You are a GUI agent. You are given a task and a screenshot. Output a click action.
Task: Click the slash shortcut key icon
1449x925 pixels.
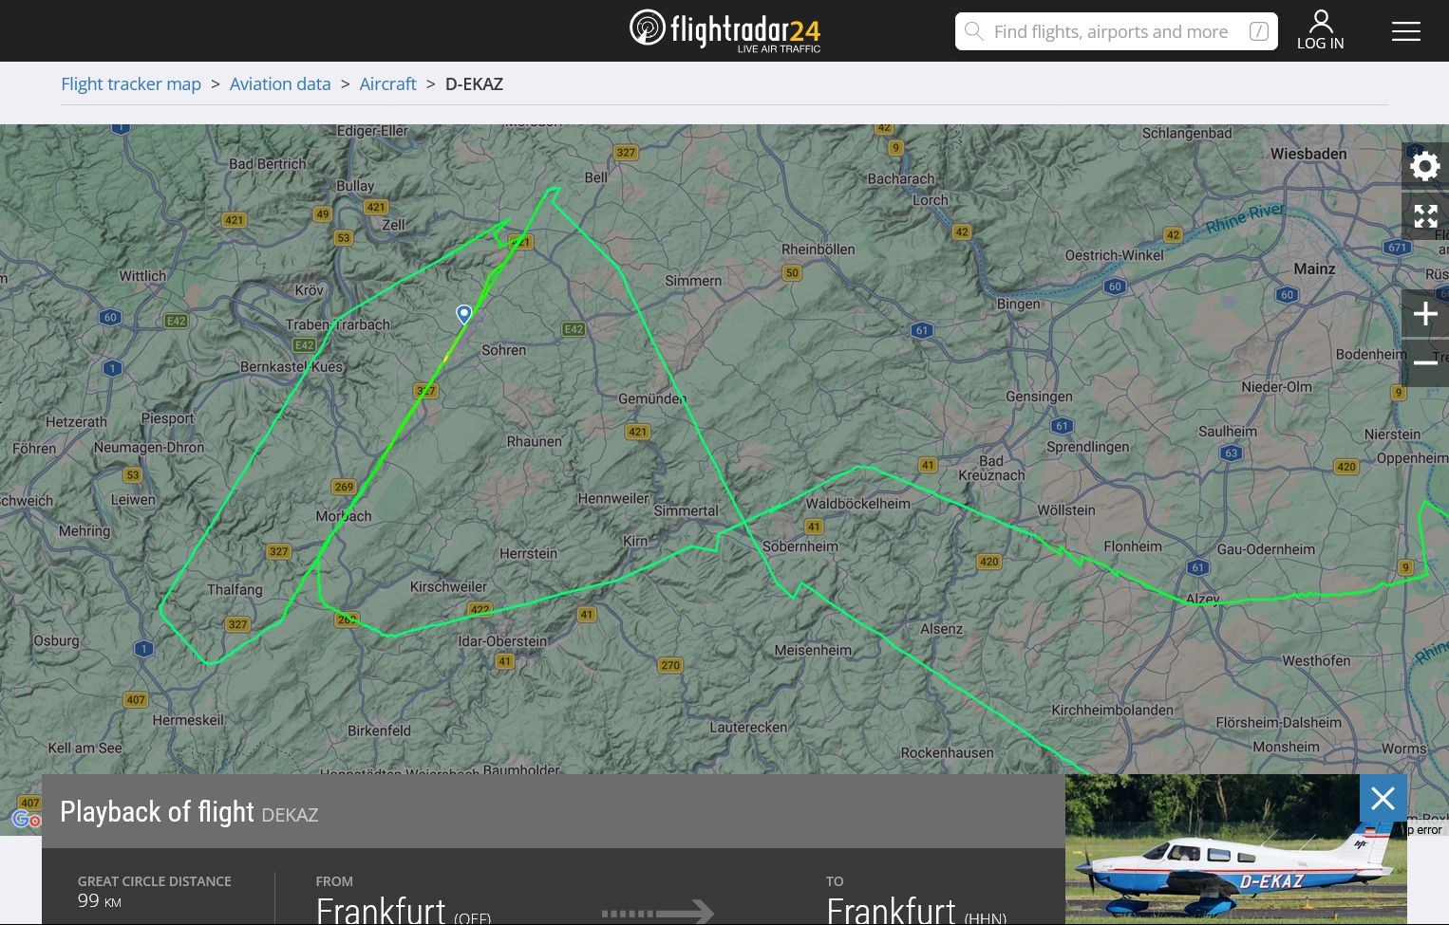(1259, 31)
